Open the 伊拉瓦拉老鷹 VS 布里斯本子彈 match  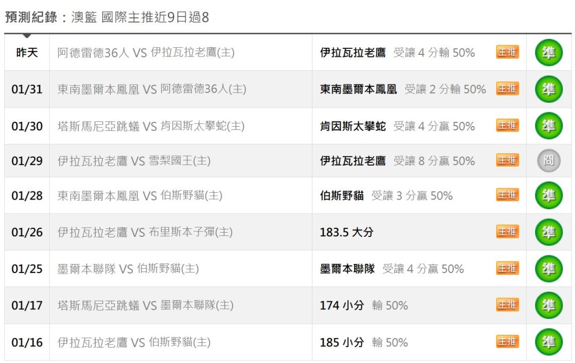coord(145,232)
